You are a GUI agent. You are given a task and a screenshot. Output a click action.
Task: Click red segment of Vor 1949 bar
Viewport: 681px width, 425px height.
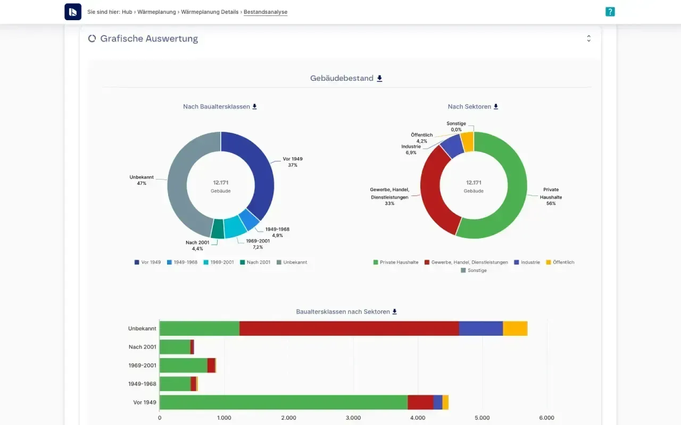(420, 402)
